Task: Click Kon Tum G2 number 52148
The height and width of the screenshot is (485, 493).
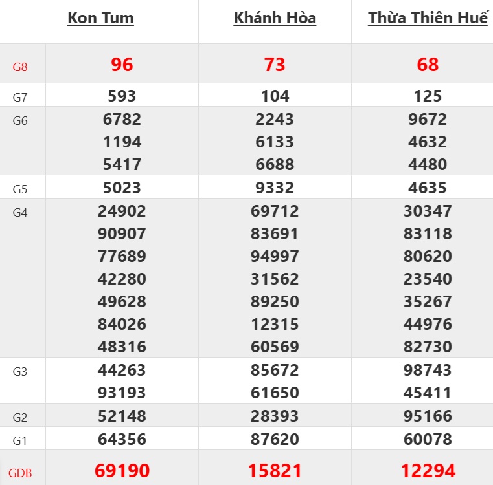Action: (122, 416)
